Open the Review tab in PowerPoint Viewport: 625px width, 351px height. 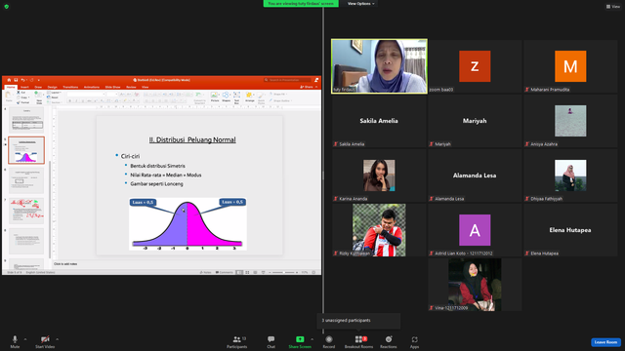[x=131, y=87]
